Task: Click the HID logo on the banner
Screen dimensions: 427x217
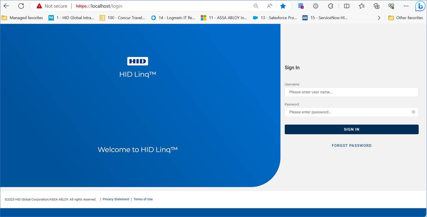Action: [x=138, y=61]
